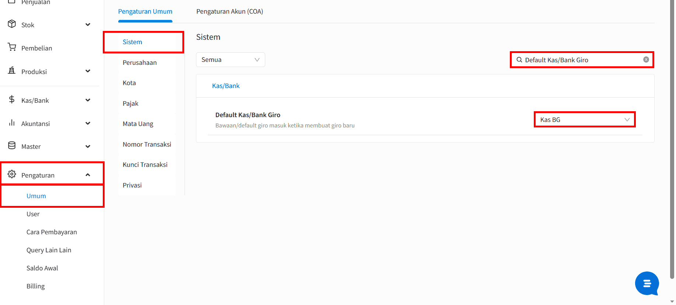Clear the search field with X icon

(646, 60)
